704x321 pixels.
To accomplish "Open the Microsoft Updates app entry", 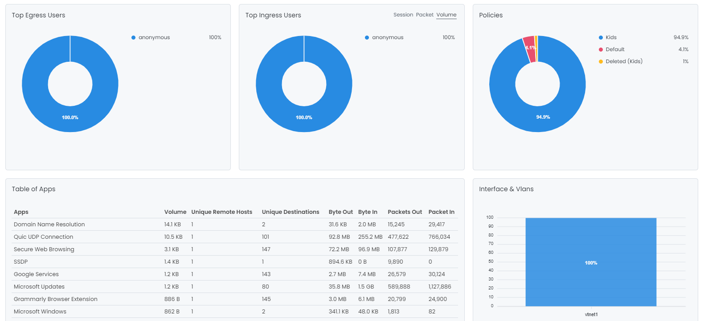I will (x=39, y=287).
